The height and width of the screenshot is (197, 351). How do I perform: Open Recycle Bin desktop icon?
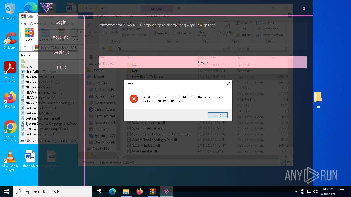pyautogui.click(x=10, y=11)
